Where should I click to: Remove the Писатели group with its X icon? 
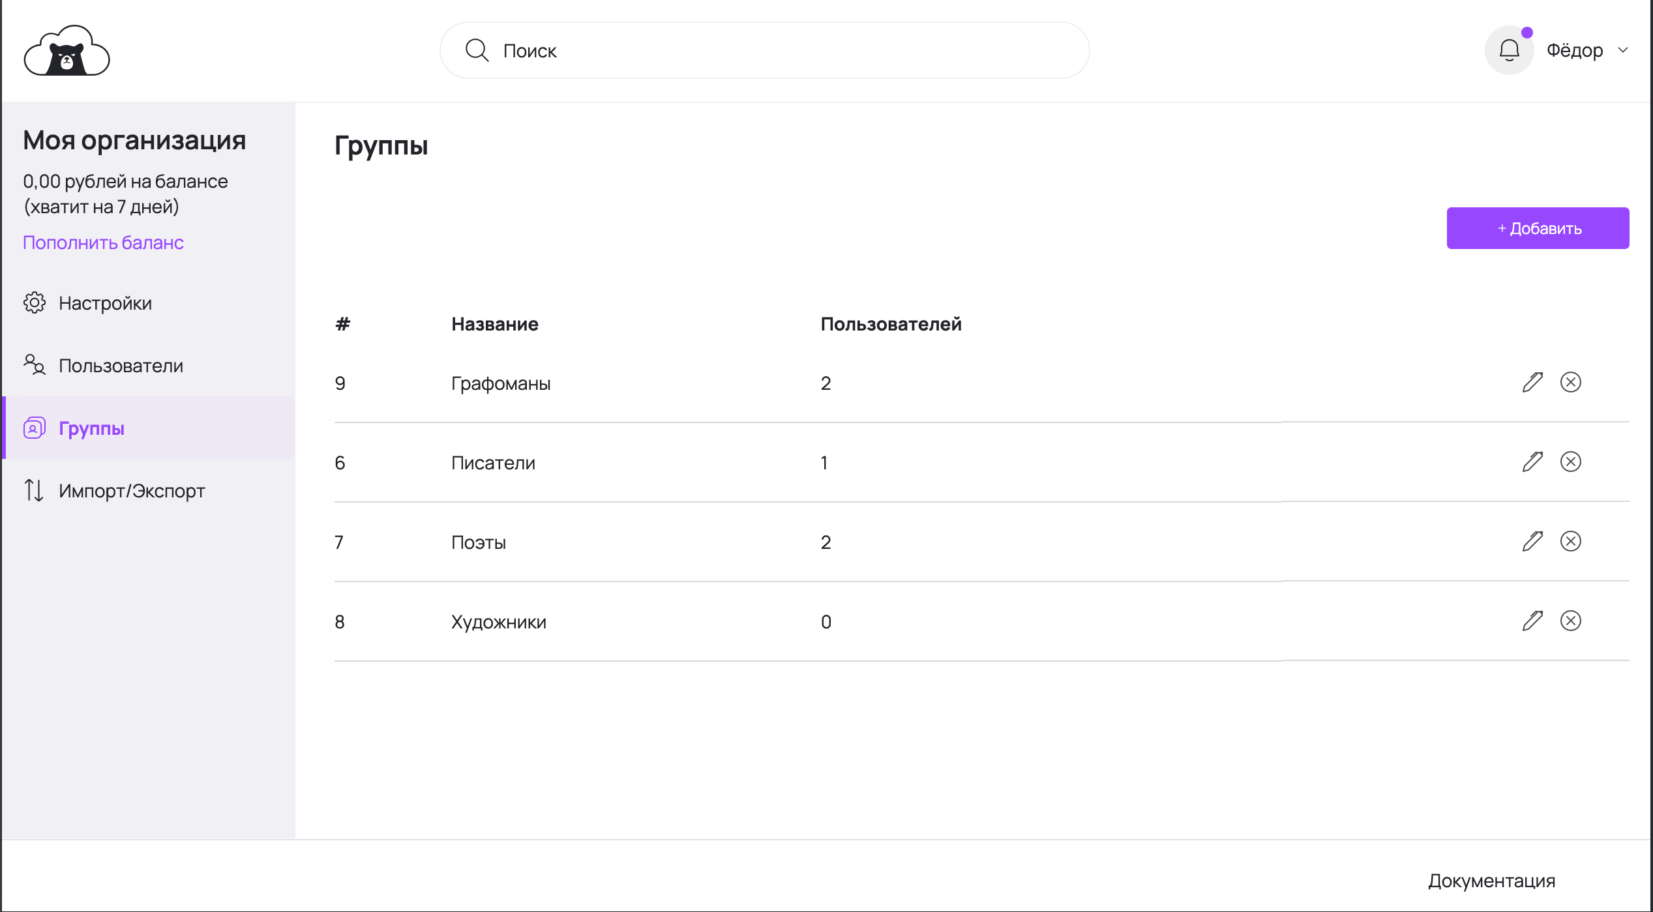(x=1570, y=462)
